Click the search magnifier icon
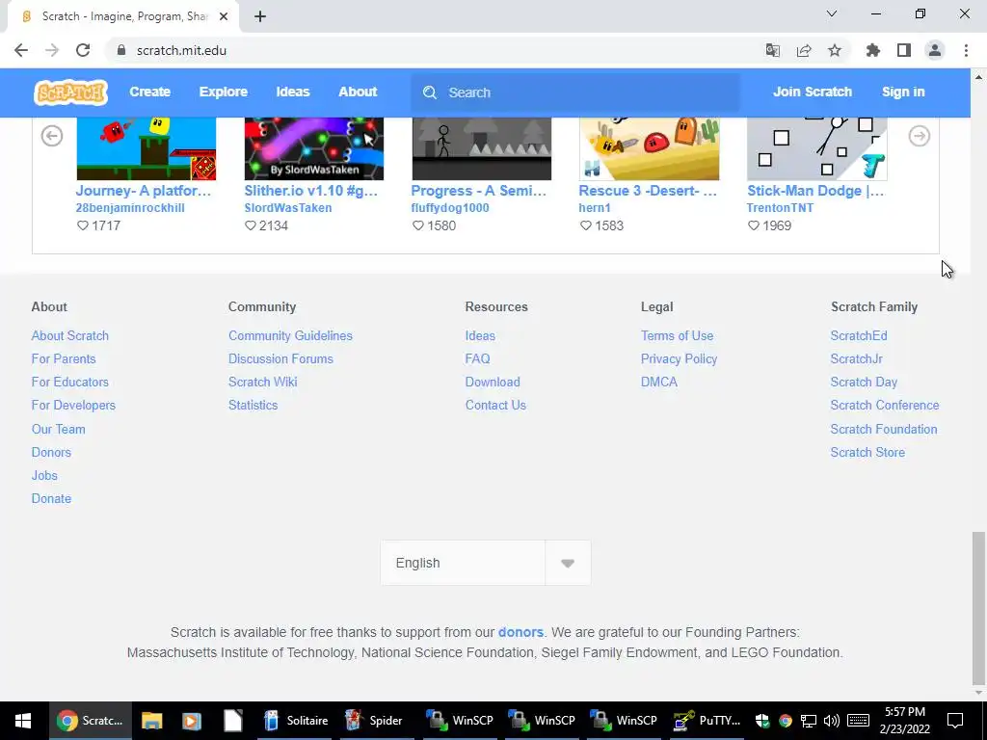 pos(430,92)
